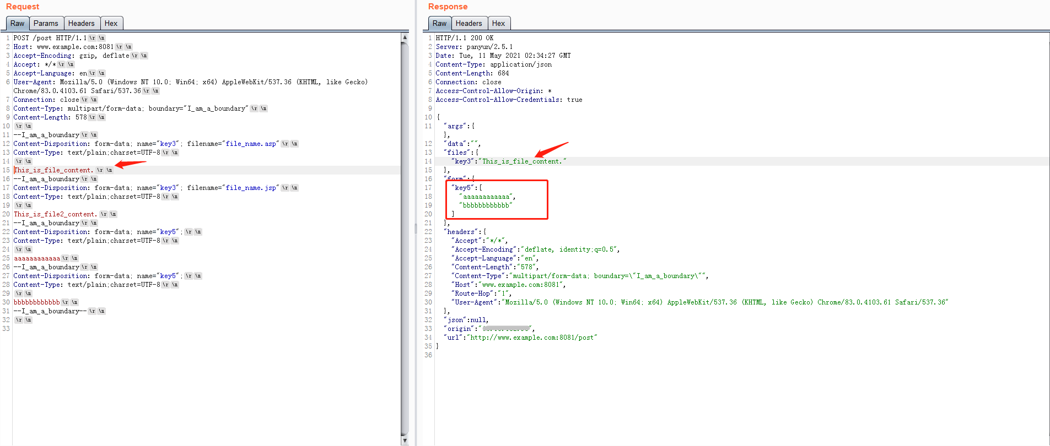Open the Request panel's Headers tab
Image resolution: width=1050 pixels, height=446 pixels.
point(82,23)
